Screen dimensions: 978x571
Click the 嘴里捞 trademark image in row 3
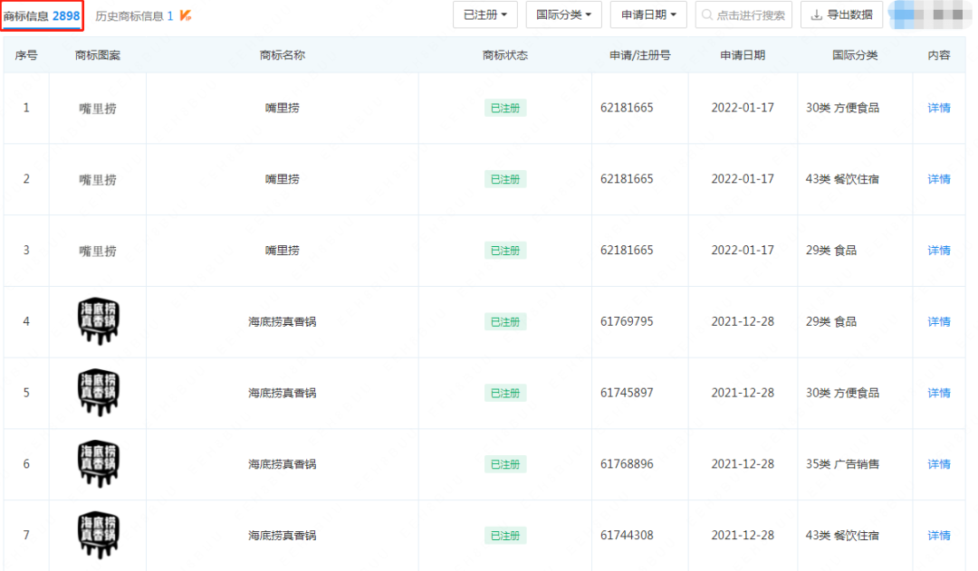pos(97,251)
